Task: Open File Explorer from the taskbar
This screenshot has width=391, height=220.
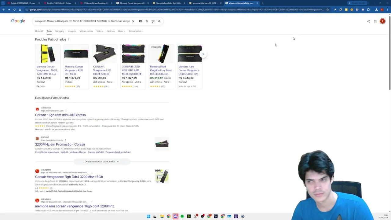Action: tap(162, 216)
